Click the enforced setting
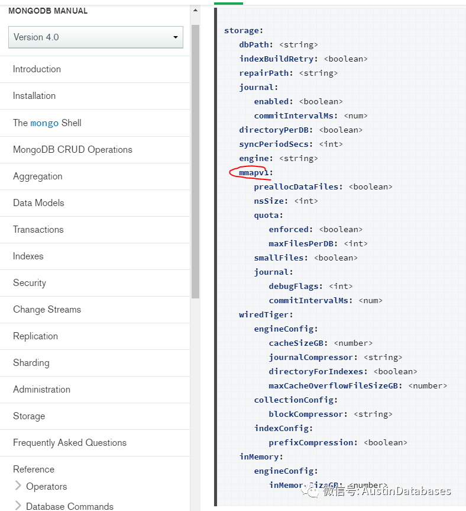The image size is (466, 511). [291, 229]
